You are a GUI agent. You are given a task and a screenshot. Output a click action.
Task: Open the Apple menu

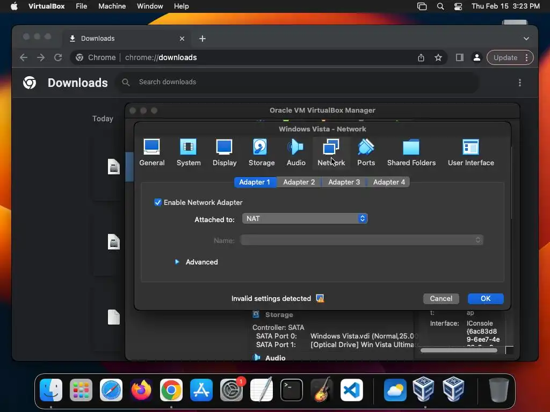point(14,6)
